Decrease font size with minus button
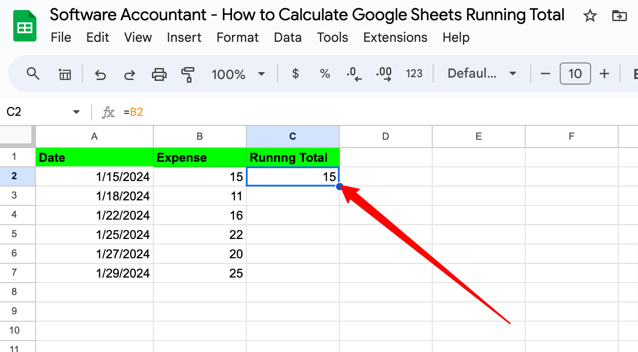The width and height of the screenshot is (638, 352). [x=545, y=74]
